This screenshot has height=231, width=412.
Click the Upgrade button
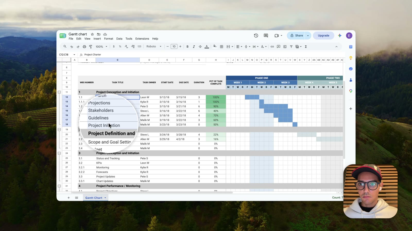click(323, 35)
